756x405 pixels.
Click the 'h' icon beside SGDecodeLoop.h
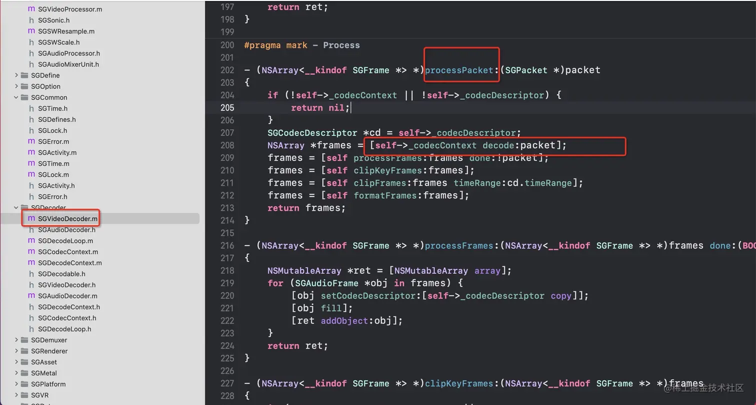(x=31, y=329)
